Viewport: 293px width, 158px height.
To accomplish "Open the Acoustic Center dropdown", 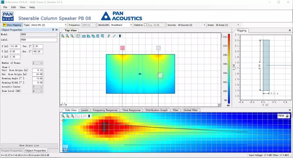I will coord(37,87).
